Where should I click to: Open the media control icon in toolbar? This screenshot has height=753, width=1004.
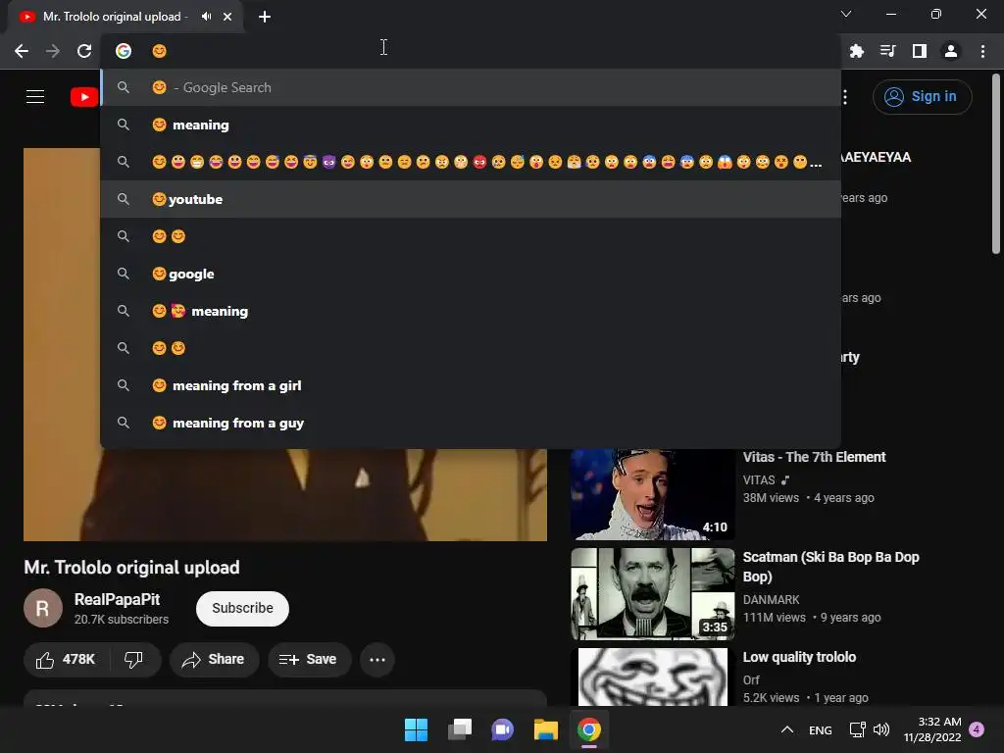887,51
